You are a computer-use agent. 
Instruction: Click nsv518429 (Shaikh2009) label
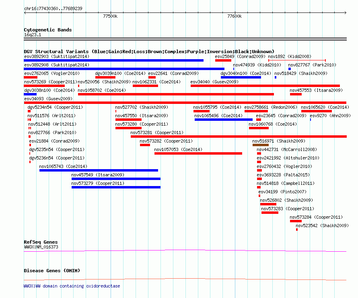point(301,73)
